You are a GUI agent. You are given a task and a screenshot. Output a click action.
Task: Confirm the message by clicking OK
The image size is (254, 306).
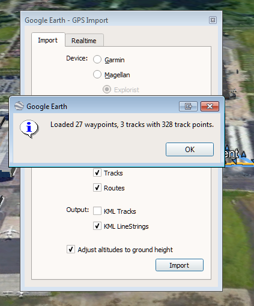[190, 149]
